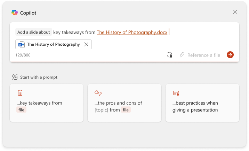Click the presenter icon on best practices card

176,93
